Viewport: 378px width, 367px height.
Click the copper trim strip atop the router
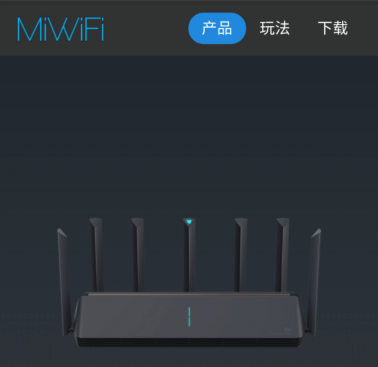pos(189,295)
